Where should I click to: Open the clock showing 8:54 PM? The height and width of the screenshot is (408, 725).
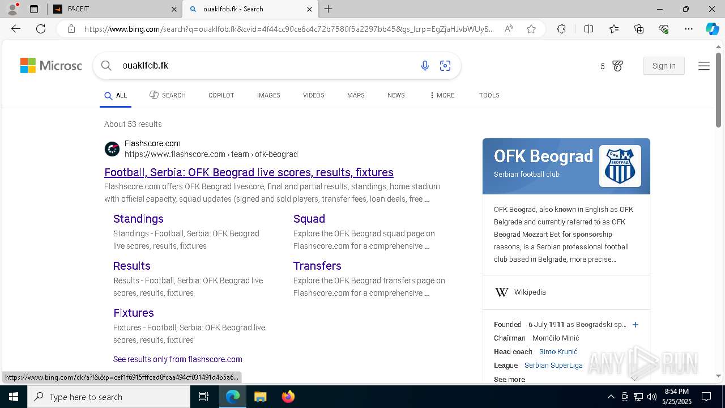(676, 397)
